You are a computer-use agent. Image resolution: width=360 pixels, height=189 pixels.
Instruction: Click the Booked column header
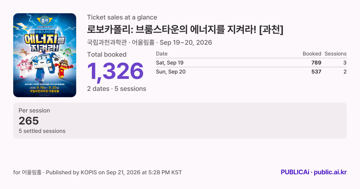(312, 54)
